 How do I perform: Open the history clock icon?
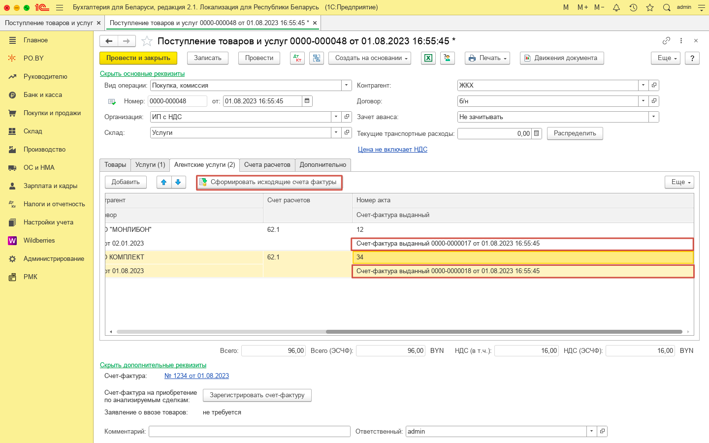[x=633, y=7]
